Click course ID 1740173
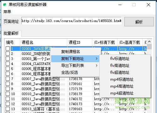The width and height of the screenshot is (157, 113). [76, 104]
